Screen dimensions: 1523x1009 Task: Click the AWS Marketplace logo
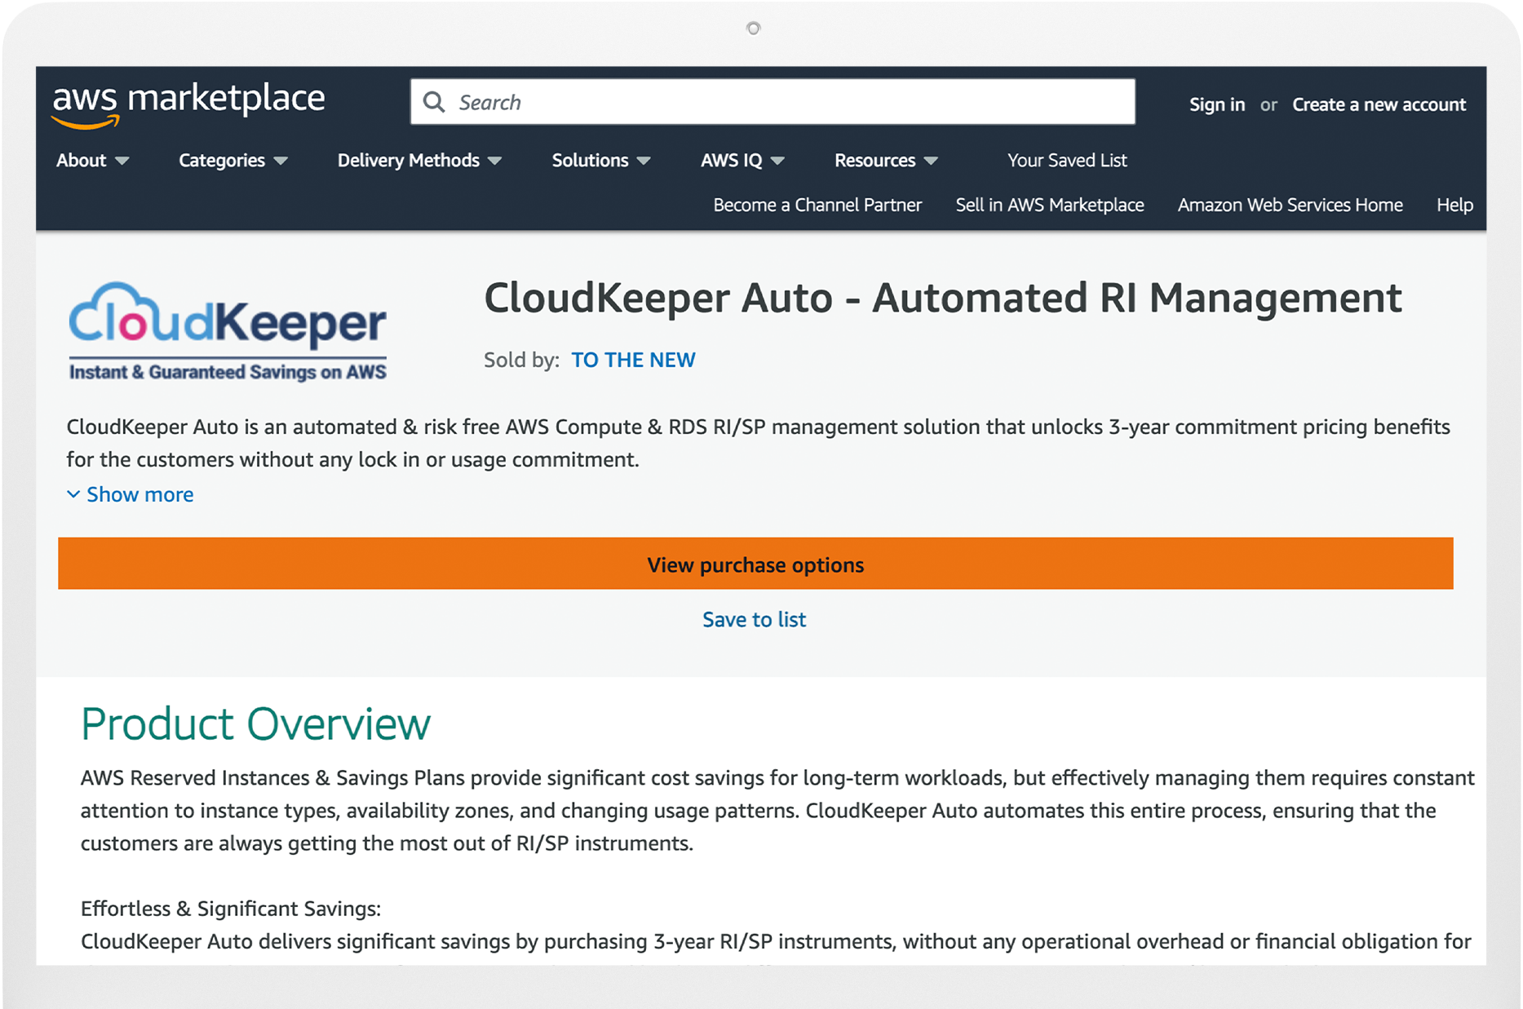coord(188,104)
